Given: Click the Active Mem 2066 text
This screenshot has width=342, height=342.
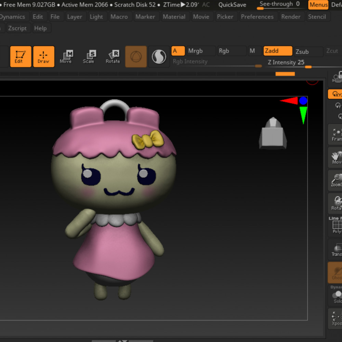Looking at the screenshot, I should tap(84, 4).
